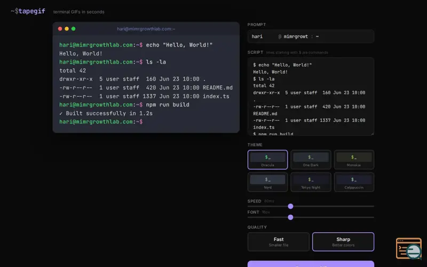Click the PROMPT section label
The image size is (427, 267).
(x=257, y=25)
